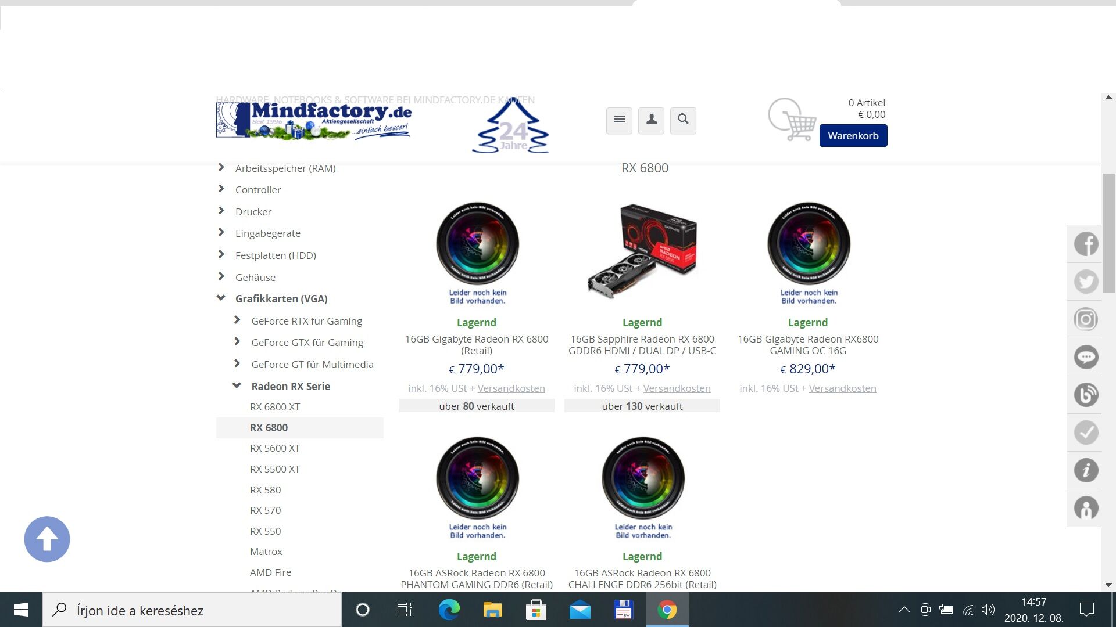Image resolution: width=1116 pixels, height=627 pixels.
Task: Collapse the Grafikkarten (VGA) category
Action: pos(221,298)
